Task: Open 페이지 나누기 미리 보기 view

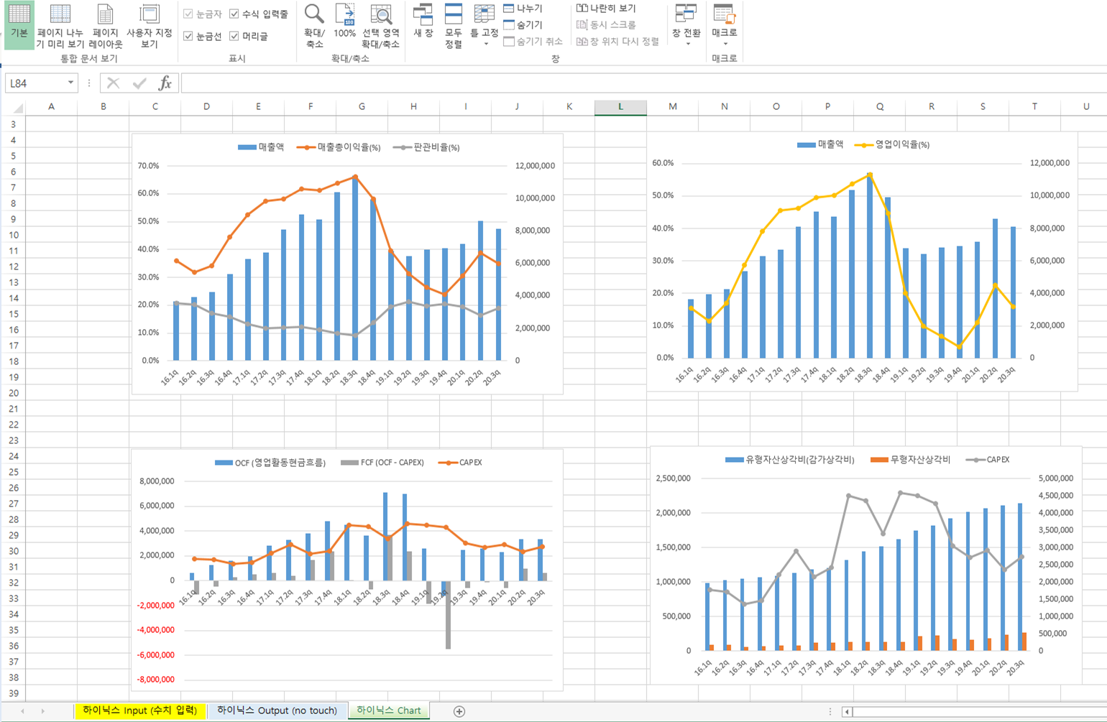Action: [60, 25]
